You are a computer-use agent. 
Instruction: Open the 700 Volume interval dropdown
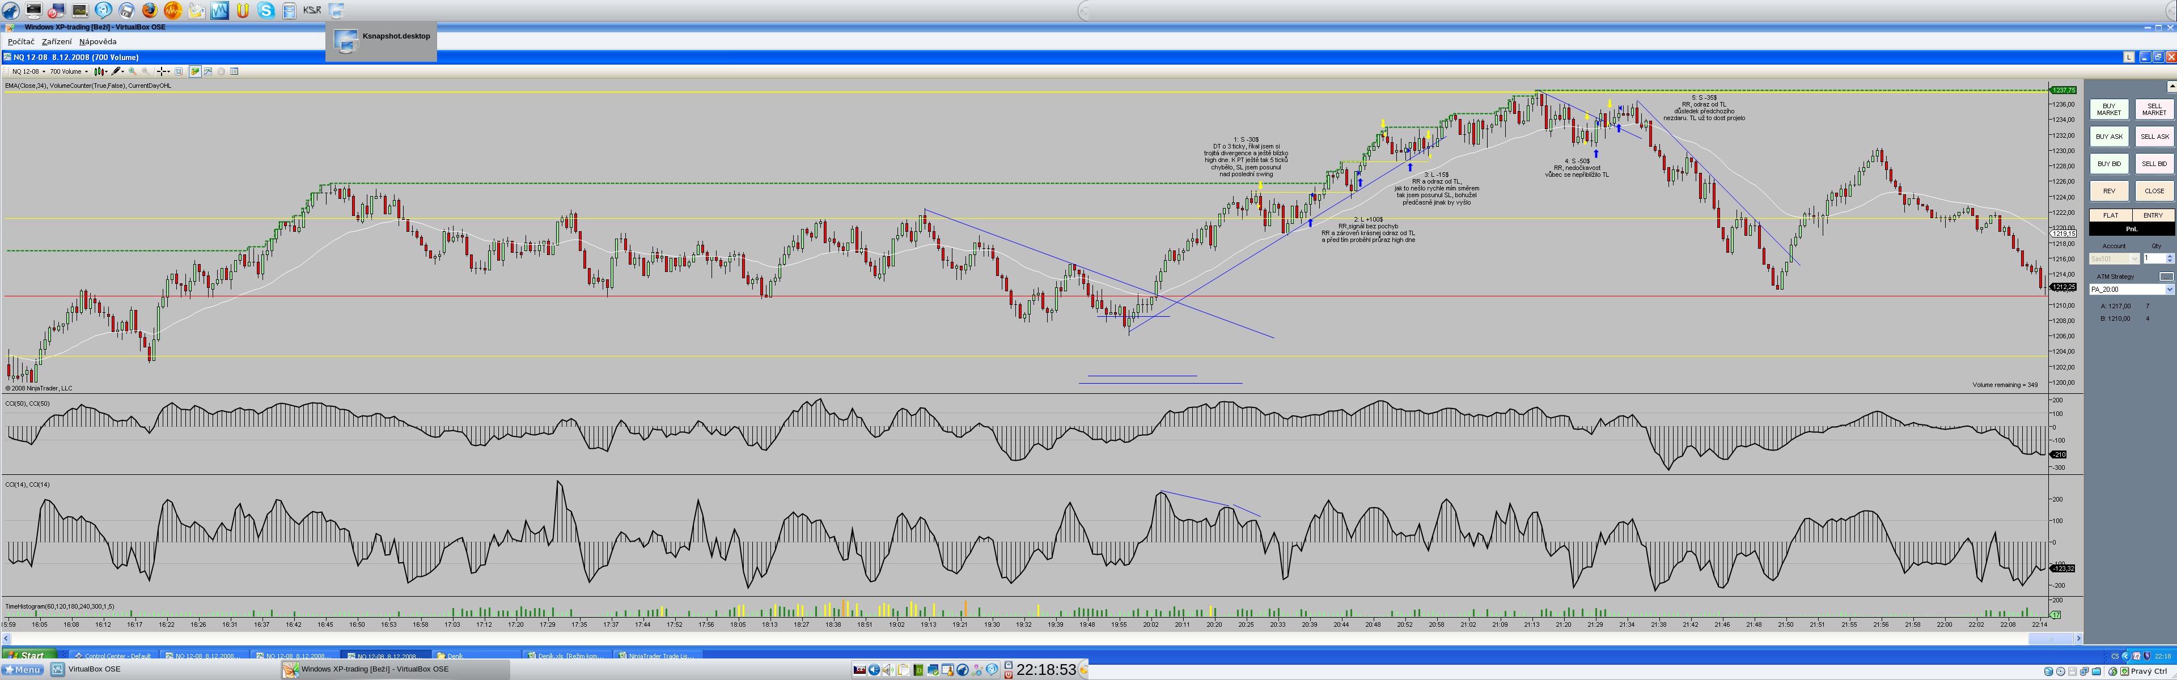(69, 72)
